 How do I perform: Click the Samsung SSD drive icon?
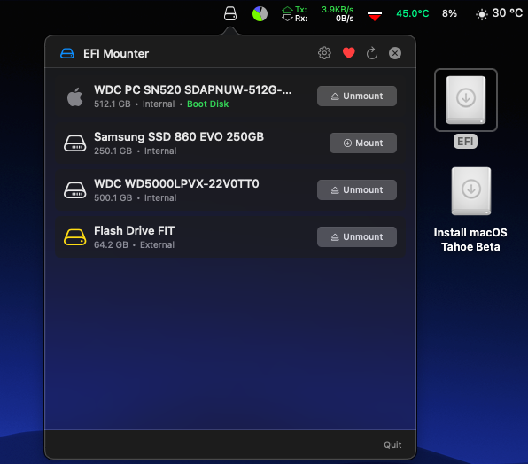pyautogui.click(x=75, y=143)
